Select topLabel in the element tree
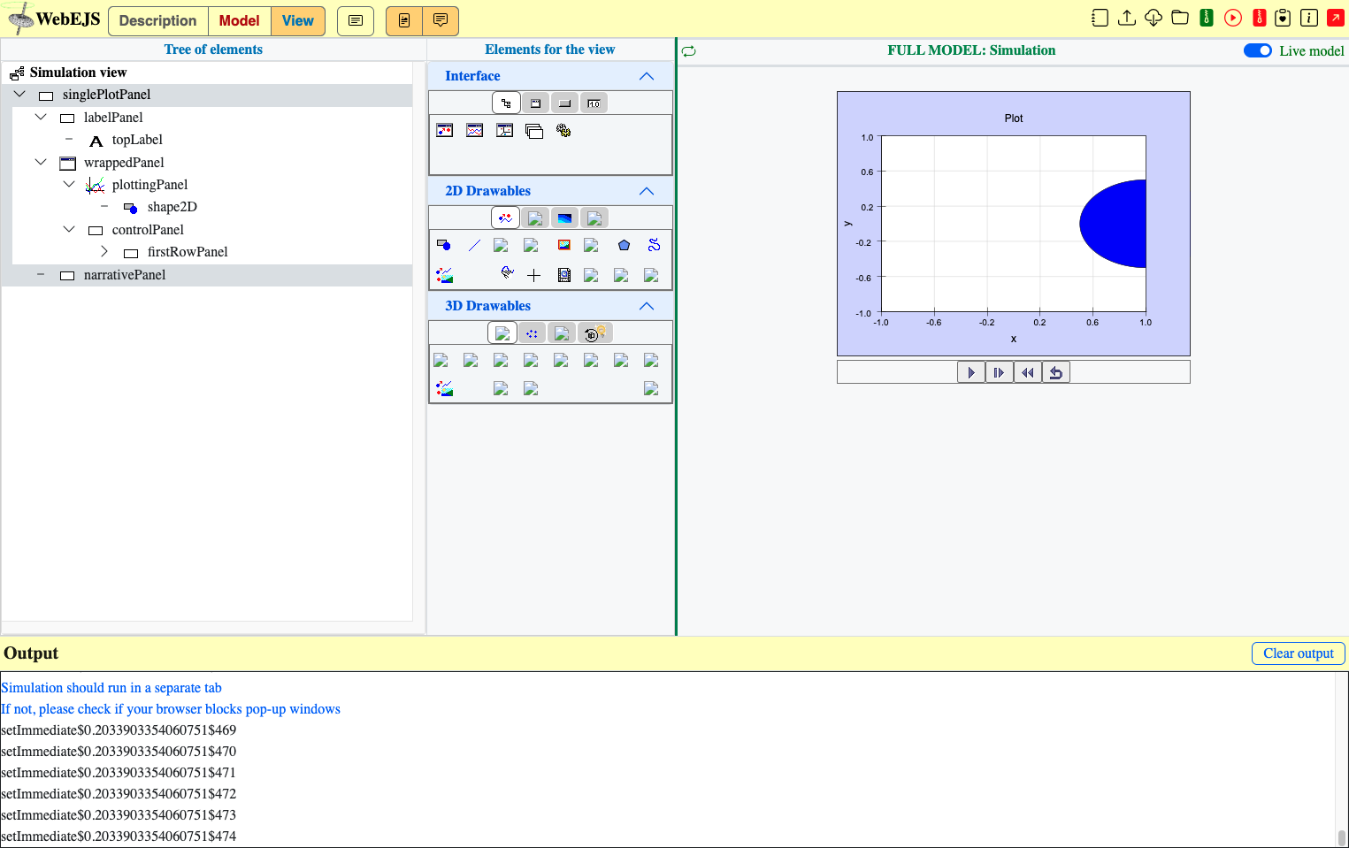This screenshot has height=848, width=1349. click(137, 140)
